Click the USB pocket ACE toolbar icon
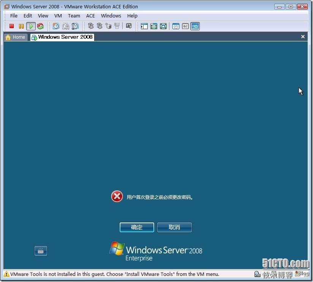 pyautogui.click(x=117, y=26)
